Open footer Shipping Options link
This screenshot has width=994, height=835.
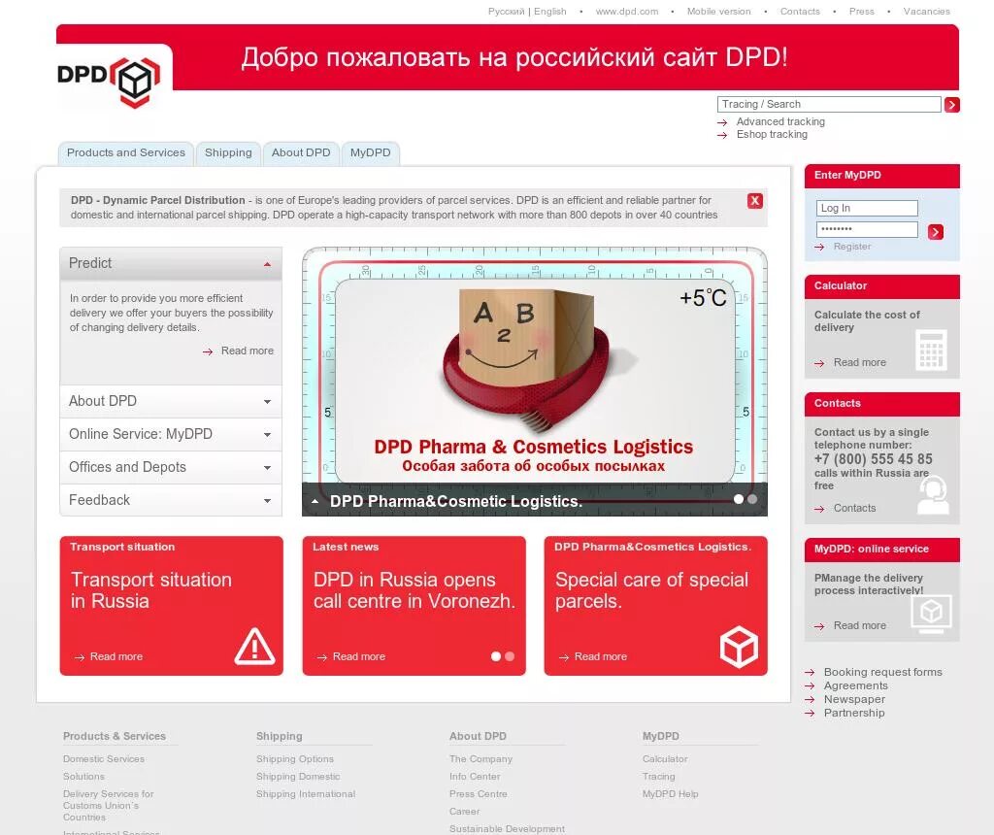(295, 759)
